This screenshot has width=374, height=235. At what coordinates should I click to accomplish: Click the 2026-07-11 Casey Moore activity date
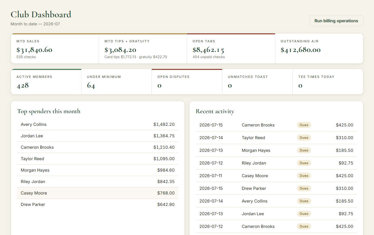pos(211,176)
